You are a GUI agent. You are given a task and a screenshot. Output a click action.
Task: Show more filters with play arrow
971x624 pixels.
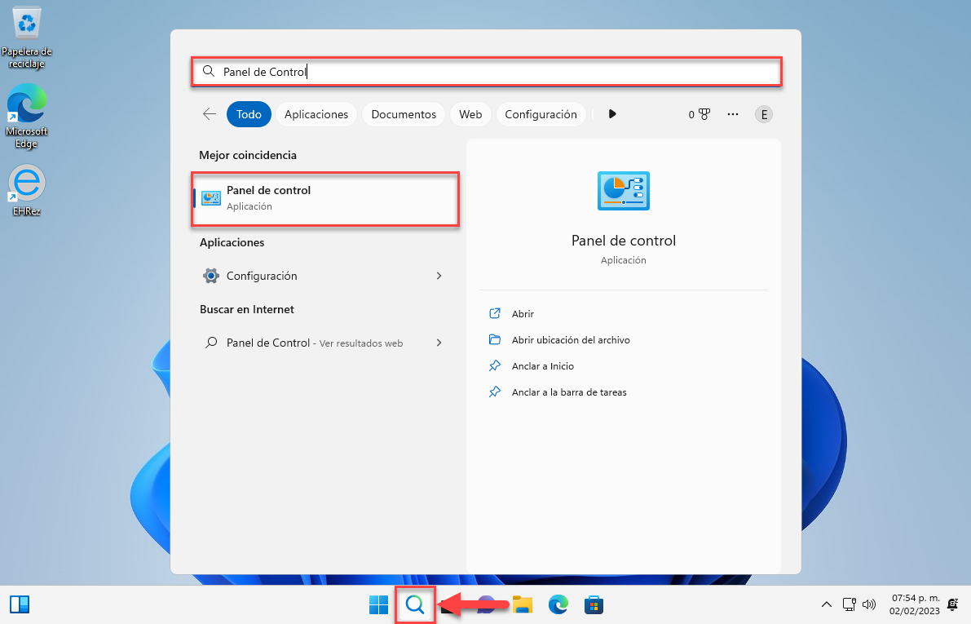point(611,114)
